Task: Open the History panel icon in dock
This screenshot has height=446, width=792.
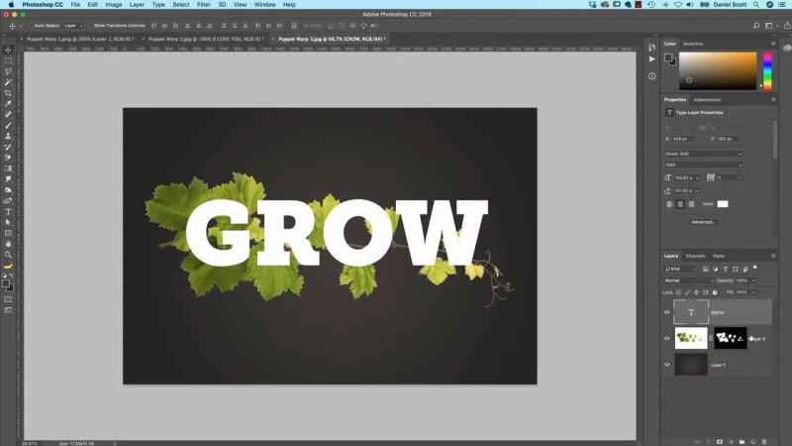Action: coord(652,47)
